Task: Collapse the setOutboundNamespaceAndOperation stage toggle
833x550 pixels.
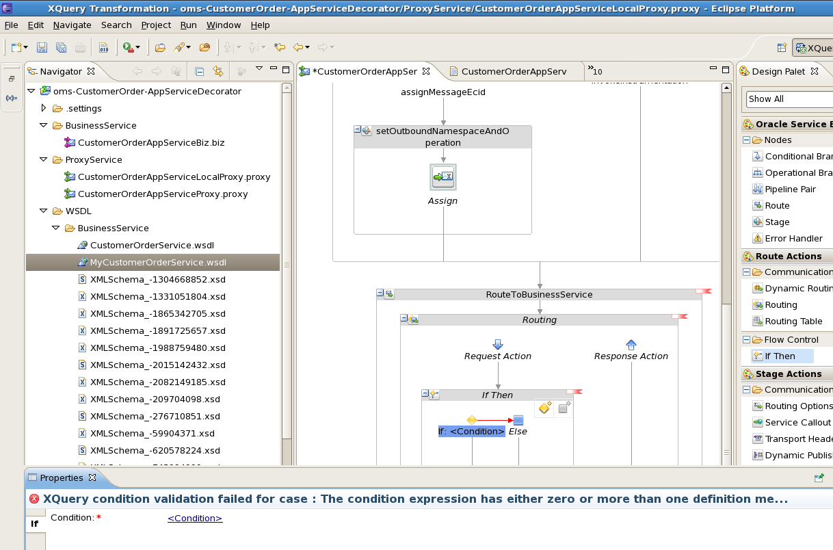Action: tap(358, 130)
